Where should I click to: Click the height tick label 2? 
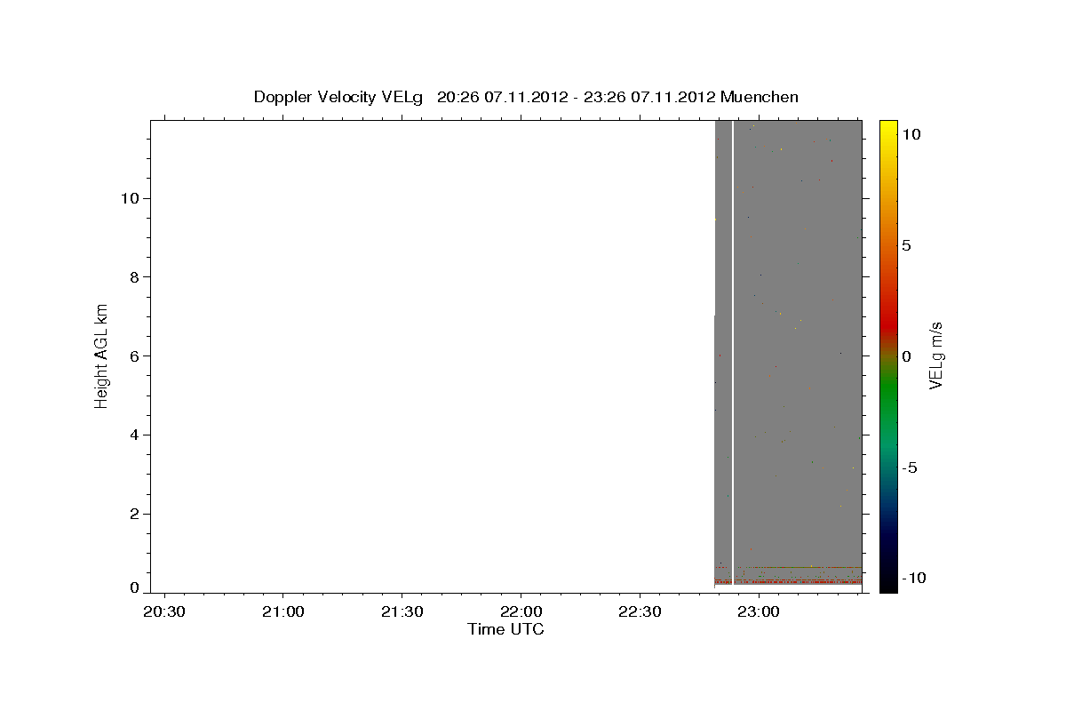point(134,515)
